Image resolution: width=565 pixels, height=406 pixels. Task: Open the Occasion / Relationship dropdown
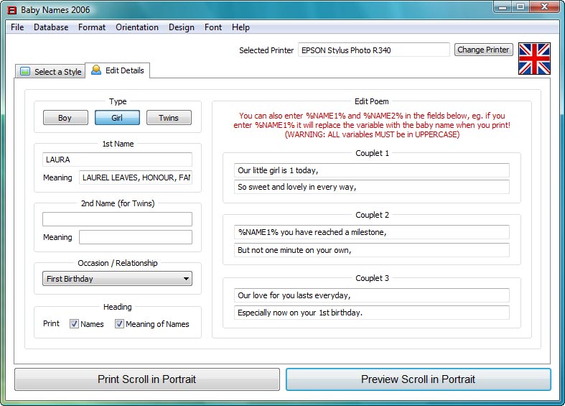tap(117, 279)
